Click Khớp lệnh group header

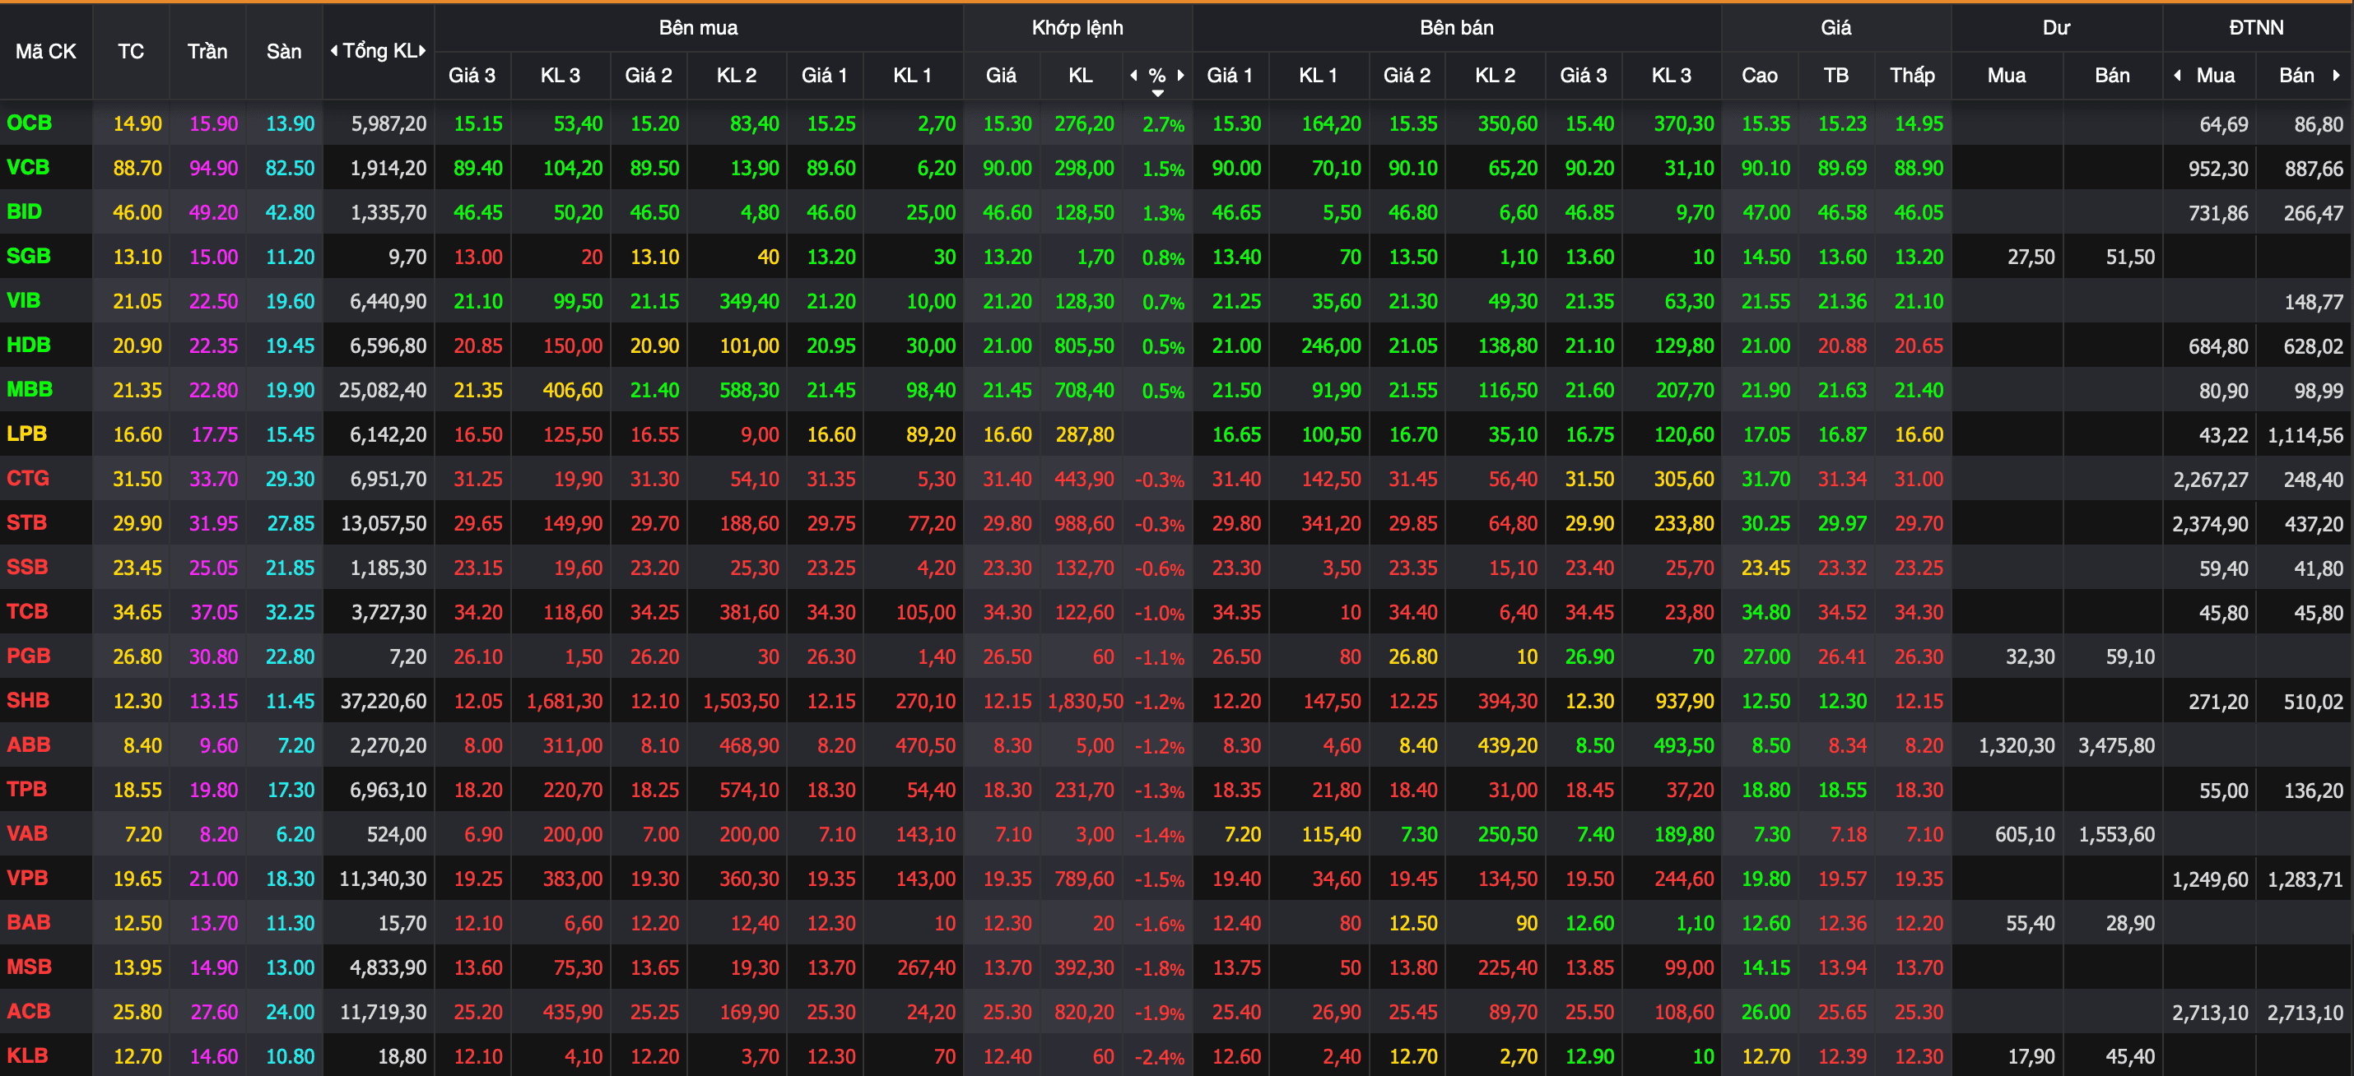pyautogui.click(x=1077, y=27)
